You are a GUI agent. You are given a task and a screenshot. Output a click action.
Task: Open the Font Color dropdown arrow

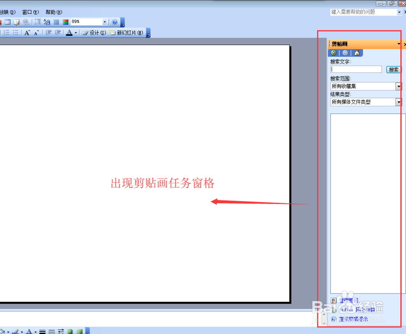(x=76, y=32)
